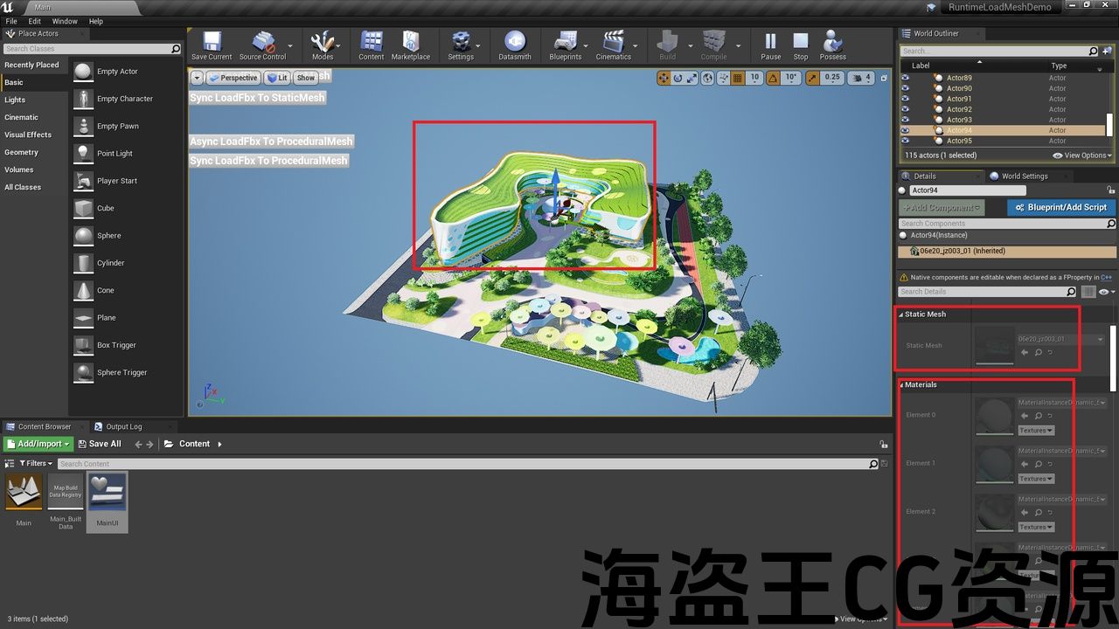Switch to the Output Log tab

click(122, 427)
